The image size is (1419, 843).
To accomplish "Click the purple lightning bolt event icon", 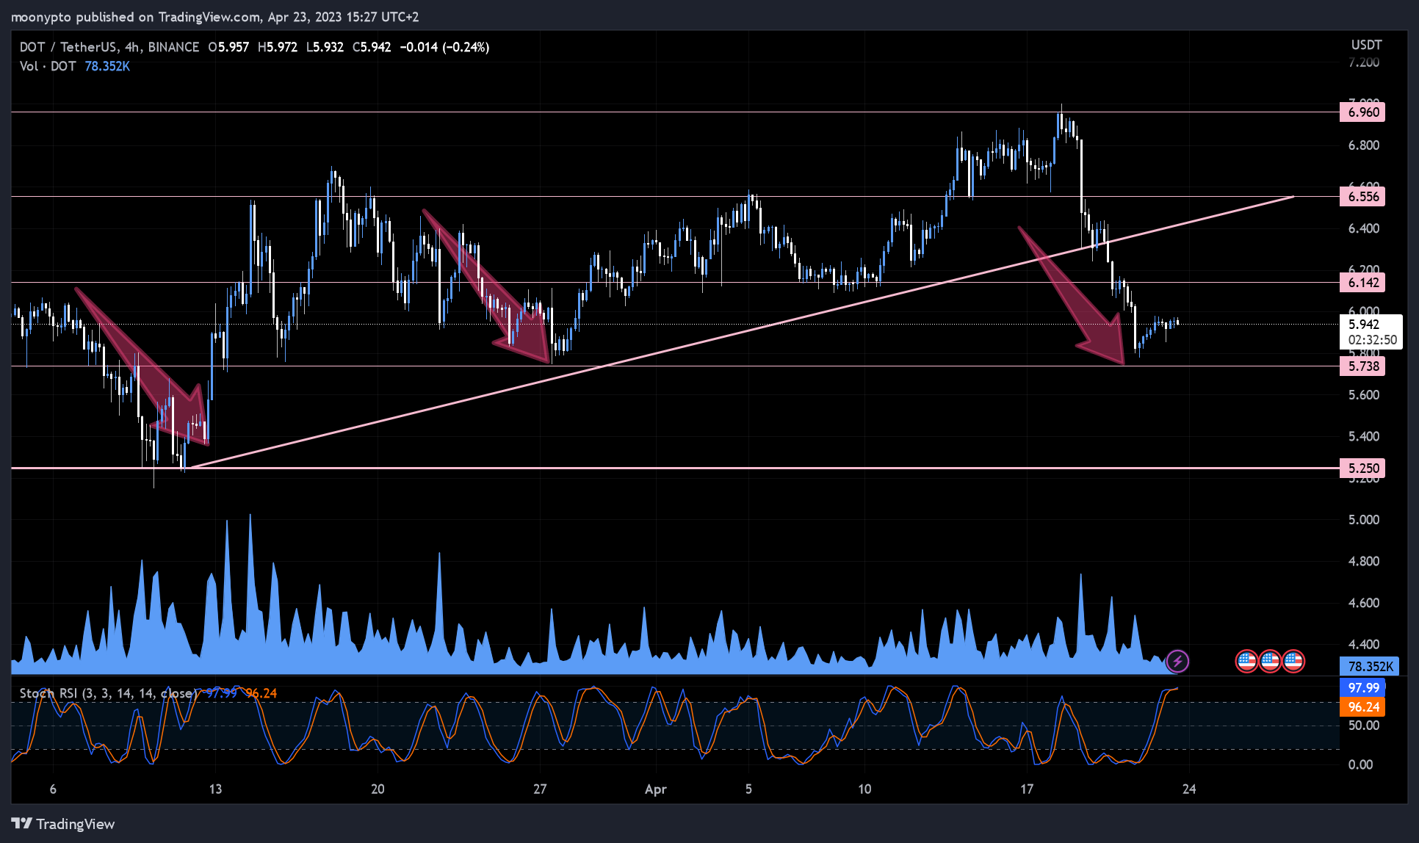I will 1177,661.
